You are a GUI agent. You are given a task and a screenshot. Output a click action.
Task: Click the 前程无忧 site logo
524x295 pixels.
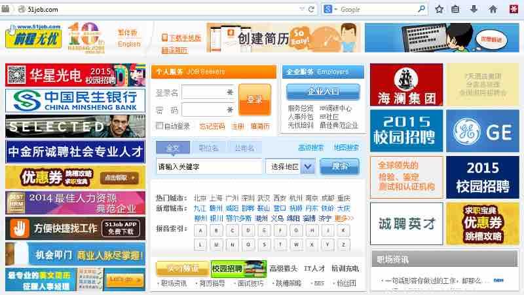click(33, 37)
